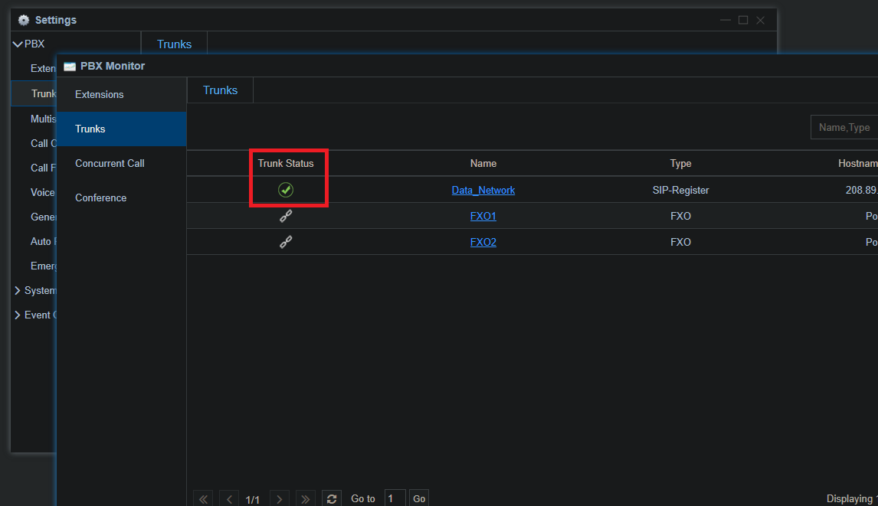Open the Data_Network trunk link

[483, 191]
